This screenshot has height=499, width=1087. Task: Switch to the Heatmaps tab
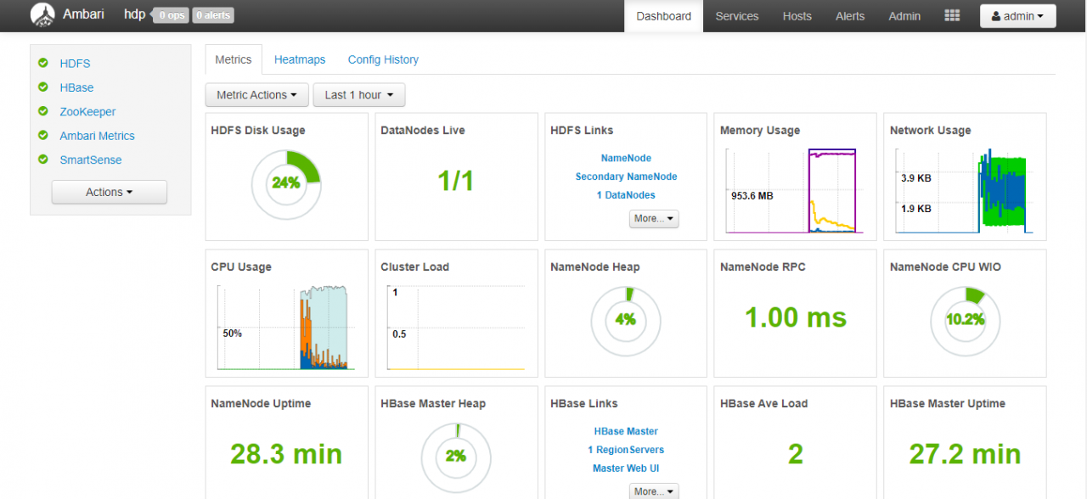tap(300, 59)
